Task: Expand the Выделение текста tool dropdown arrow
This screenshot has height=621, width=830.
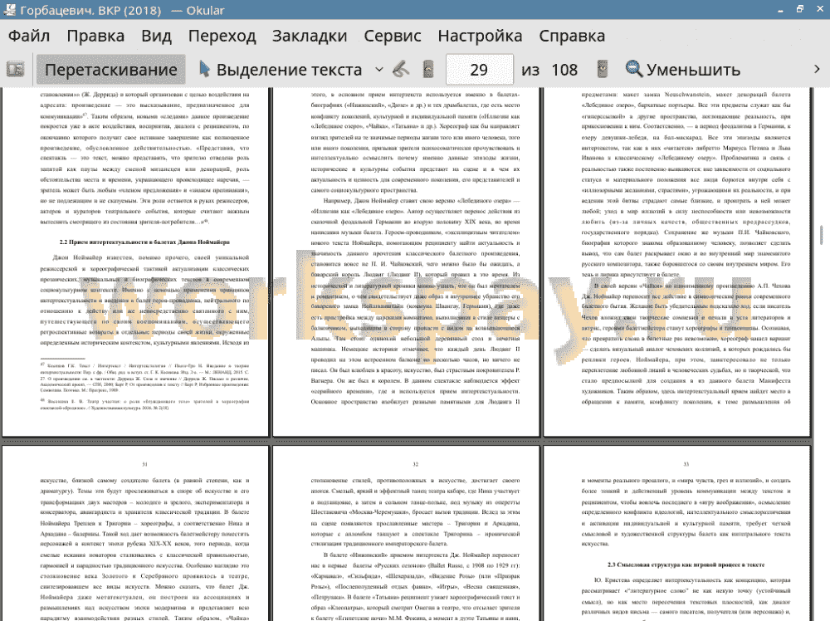Action: (379, 70)
